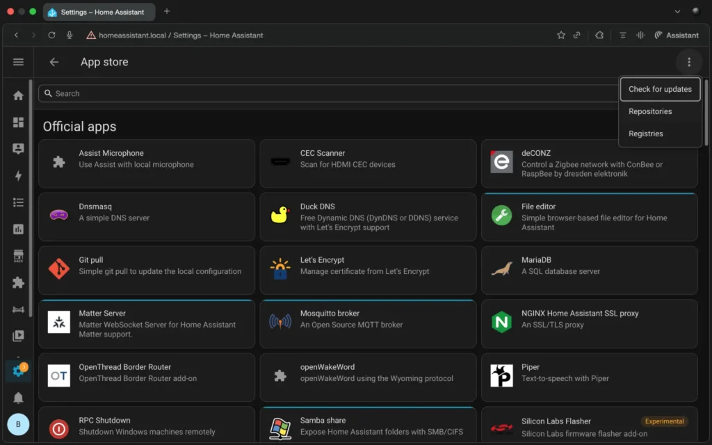The width and height of the screenshot is (712, 445).
Task: Open the Media play icon in sidebar
Action: [18, 336]
